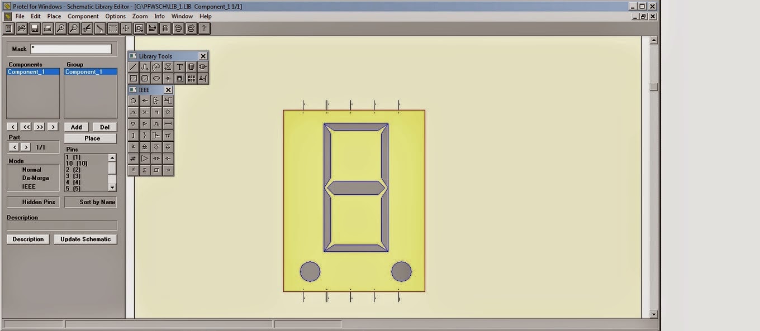Select the Bezier curve tool in Library Tools
Image resolution: width=760 pixels, height=331 pixels.
(145, 67)
